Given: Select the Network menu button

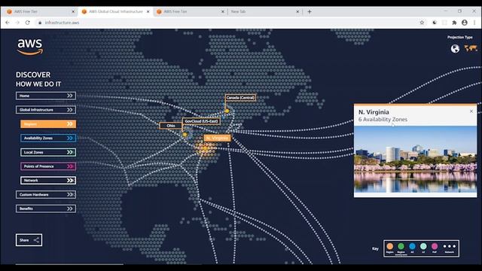Looking at the screenshot, I should pyautogui.click(x=48, y=181).
